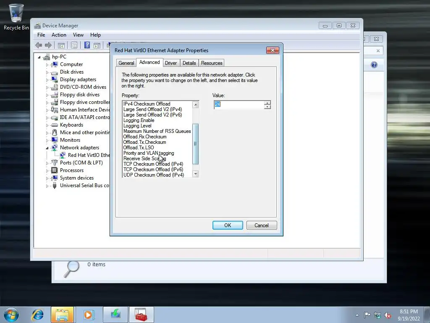430x323 pixels.
Task: Click the hp-PC computer icon in tree
Action: 47,57
